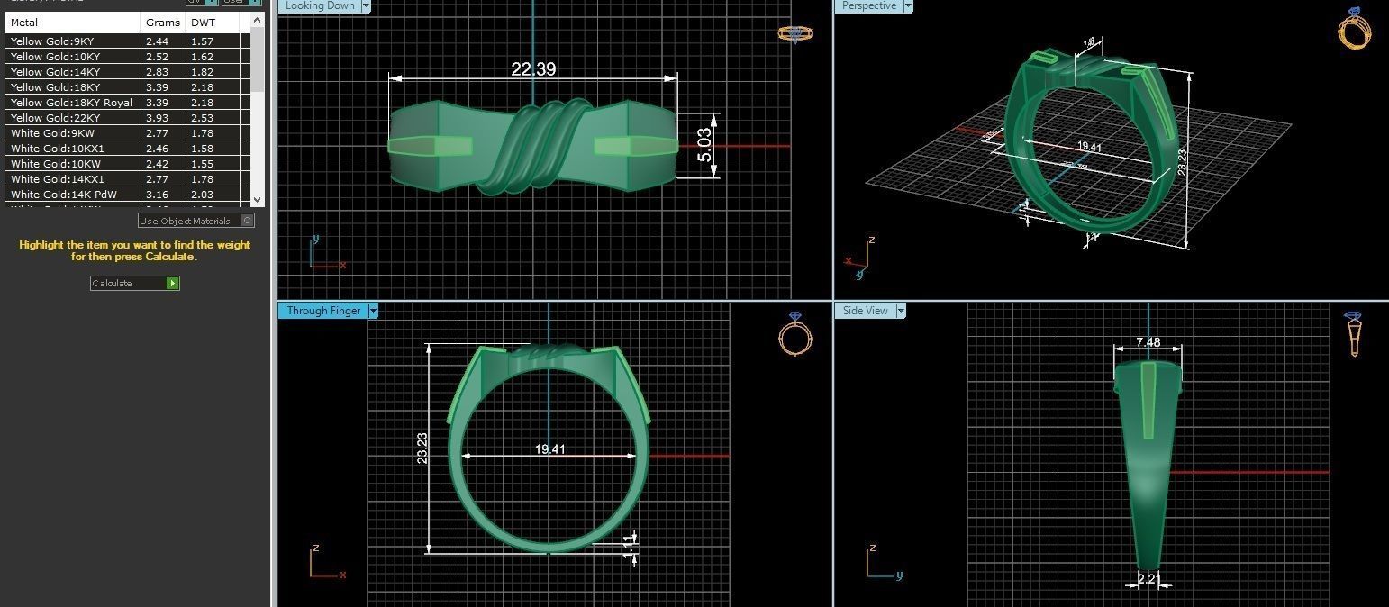
Task: Select the Yellow Gold:22KY row
Action: 127,118
